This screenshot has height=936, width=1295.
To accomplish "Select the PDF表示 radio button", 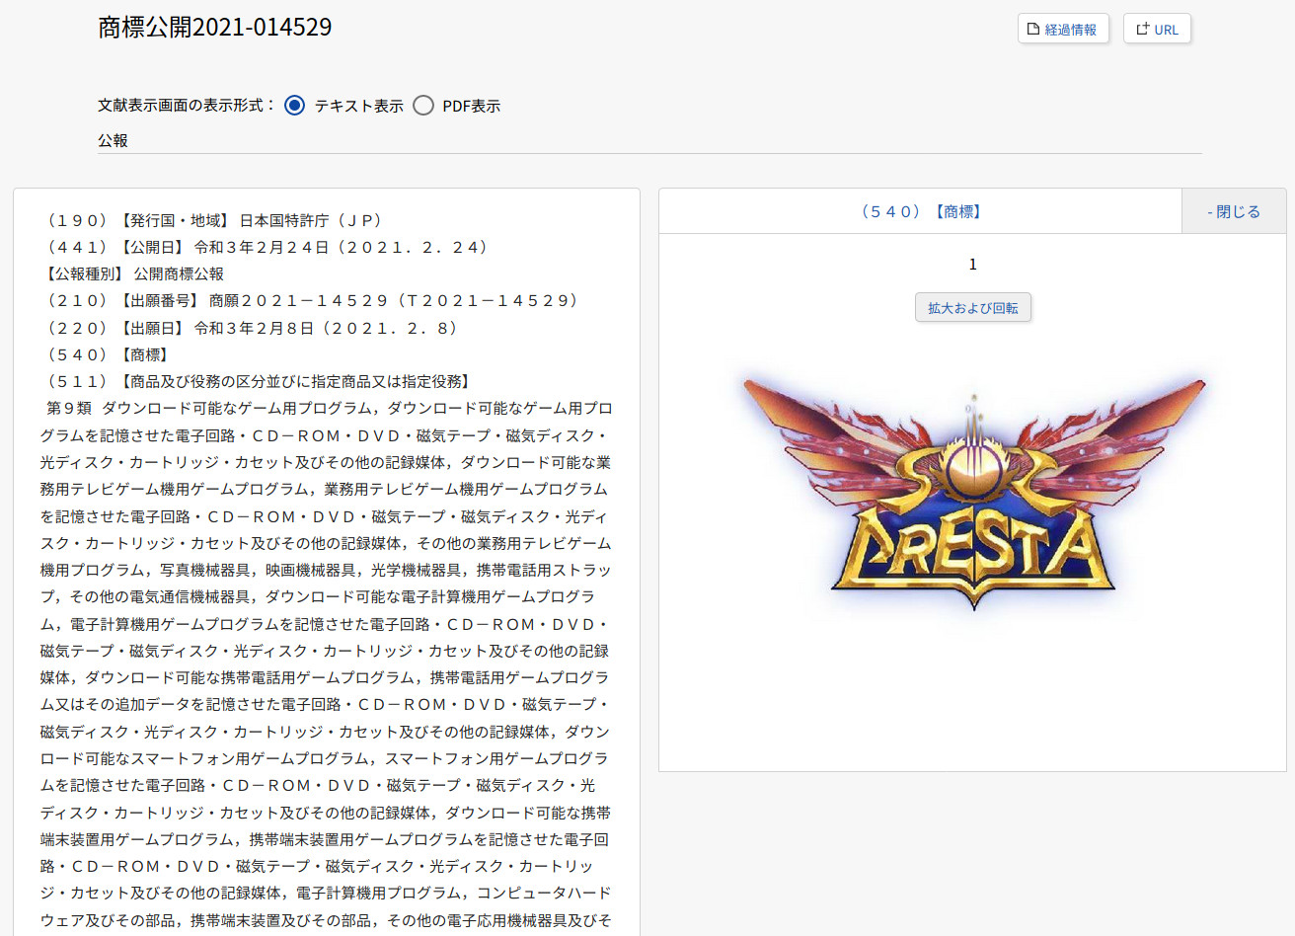I will click(423, 106).
